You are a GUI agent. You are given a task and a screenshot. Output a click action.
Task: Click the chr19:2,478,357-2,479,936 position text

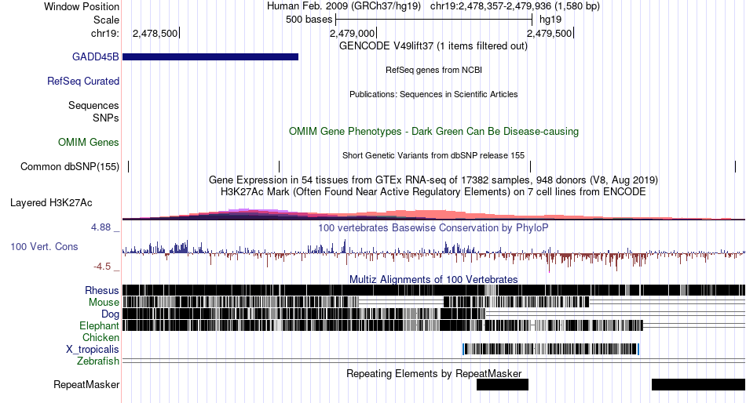[x=491, y=6]
